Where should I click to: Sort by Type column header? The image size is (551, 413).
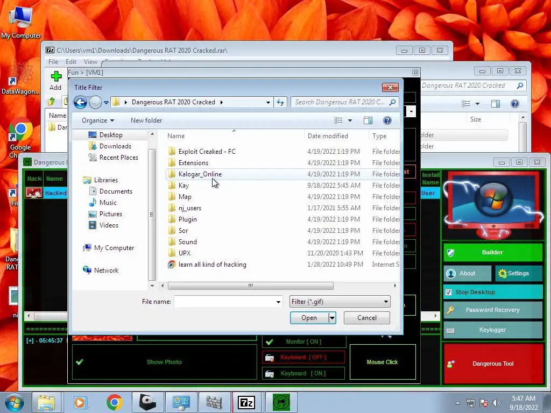click(379, 136)
